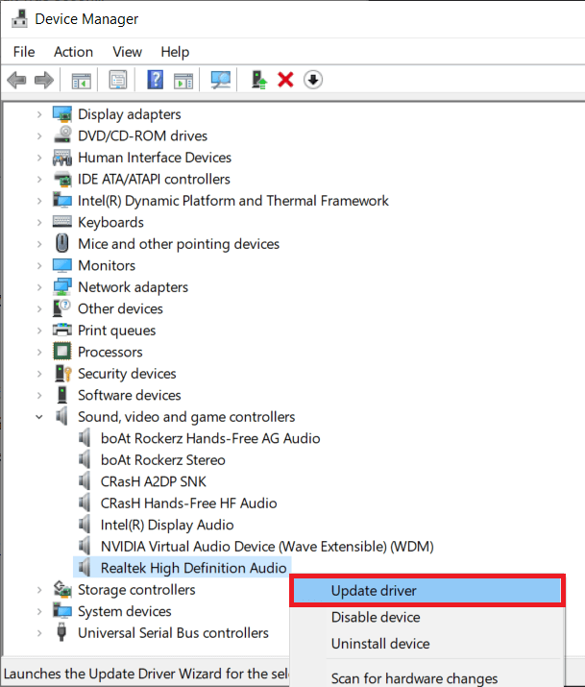Choose Scan for hardware changes in context menu

[427, 678]
